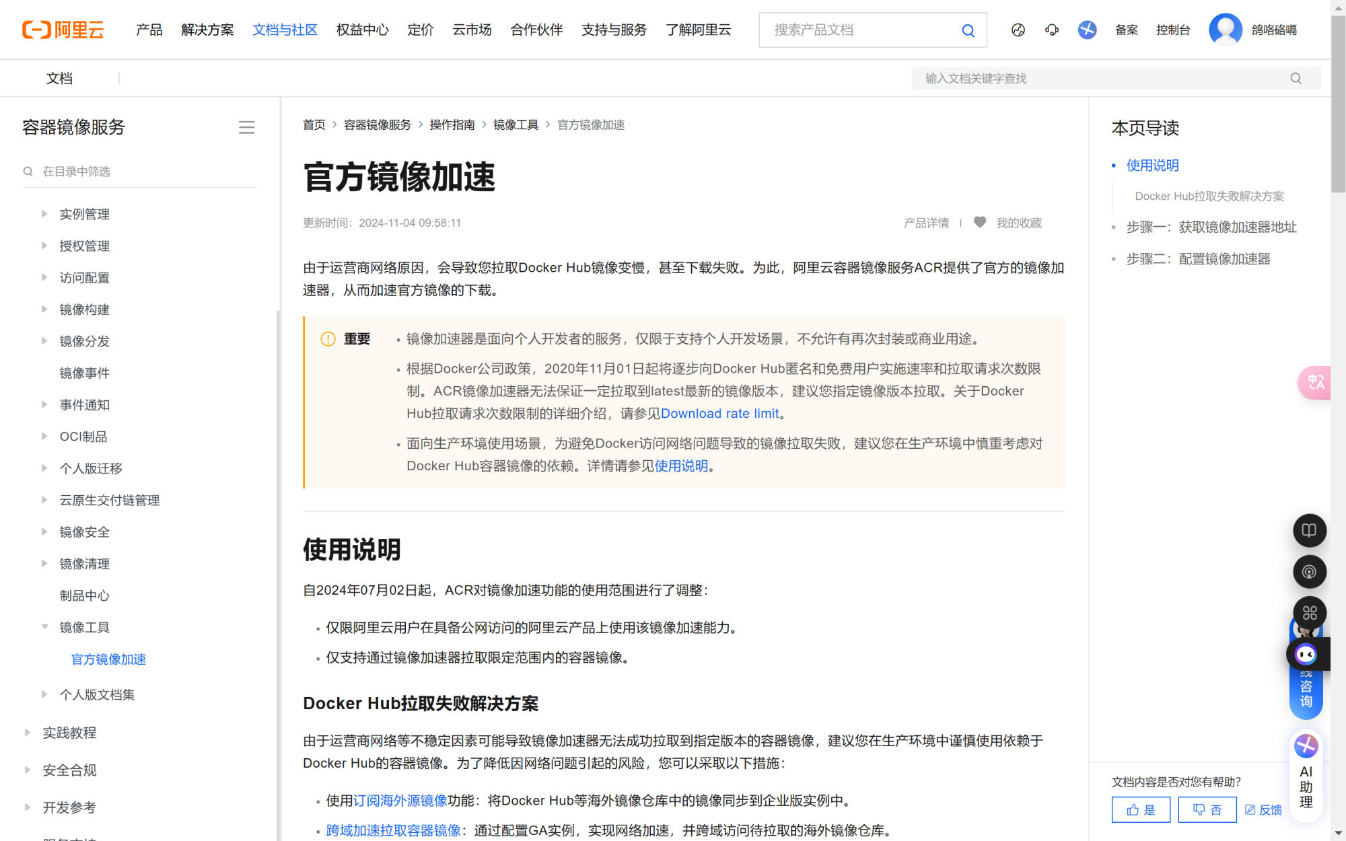Jump to 使用说明 in page guide
This screenshot has width=1346, height=841.
pyautogui.click(x=1152, y=165)
